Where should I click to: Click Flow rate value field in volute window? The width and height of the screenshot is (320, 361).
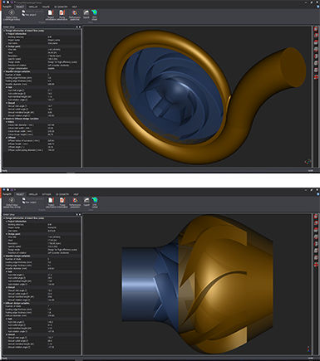[64, 50]
